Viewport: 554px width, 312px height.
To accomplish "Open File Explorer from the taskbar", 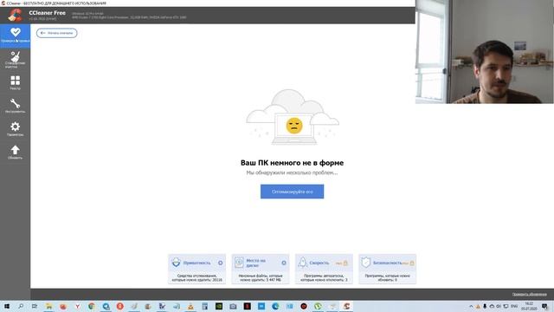I will click(48, 306).
